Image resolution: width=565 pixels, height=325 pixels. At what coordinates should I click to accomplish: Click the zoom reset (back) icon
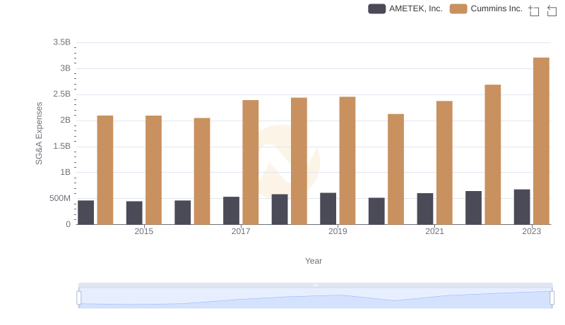(x=552, y=11)
